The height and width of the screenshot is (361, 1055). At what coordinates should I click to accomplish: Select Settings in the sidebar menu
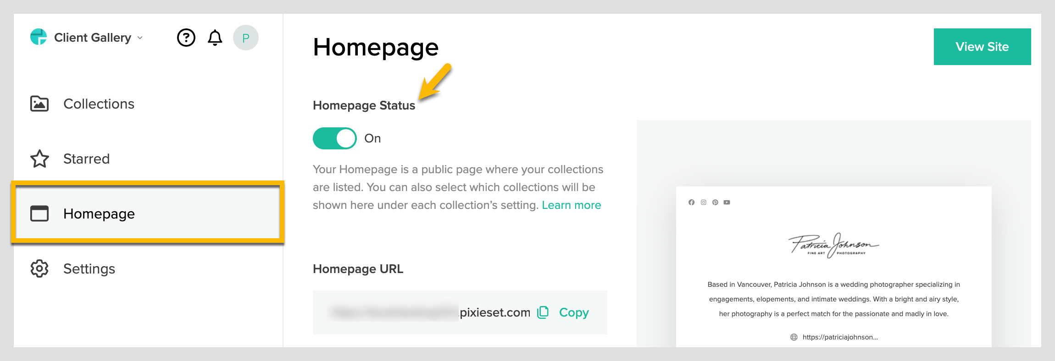89,269
